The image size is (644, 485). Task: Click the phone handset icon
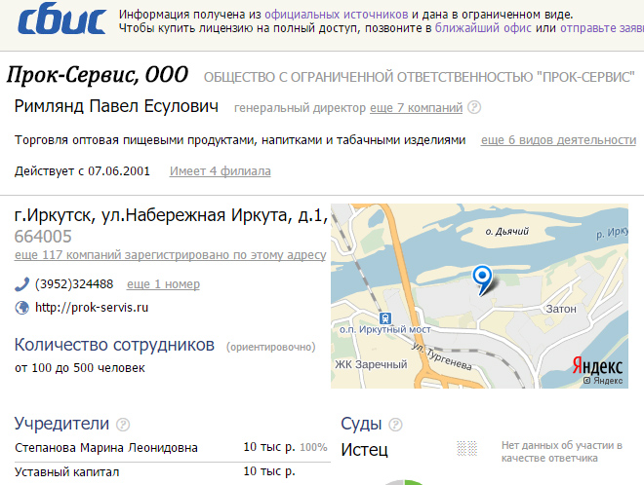pos(21,284)
